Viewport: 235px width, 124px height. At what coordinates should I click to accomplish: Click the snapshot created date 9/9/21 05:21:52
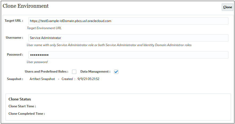pyautogui.click(x=89, y=79)
